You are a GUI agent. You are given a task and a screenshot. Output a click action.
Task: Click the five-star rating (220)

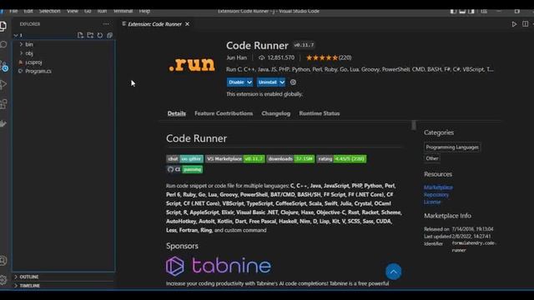(x=329, y=57)
